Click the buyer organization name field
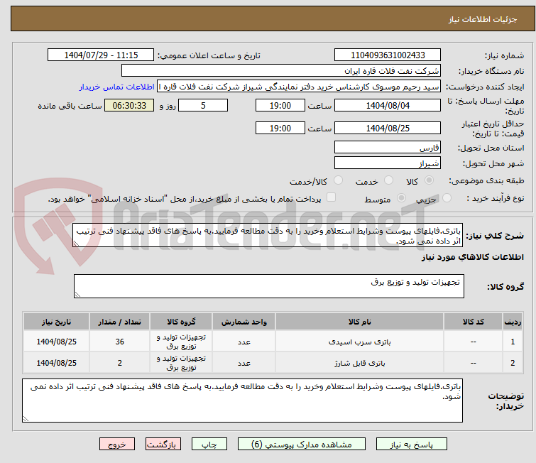 (280, 71)
